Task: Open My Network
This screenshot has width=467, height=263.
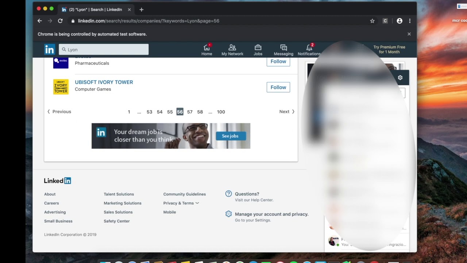Action: click(232, 50)
